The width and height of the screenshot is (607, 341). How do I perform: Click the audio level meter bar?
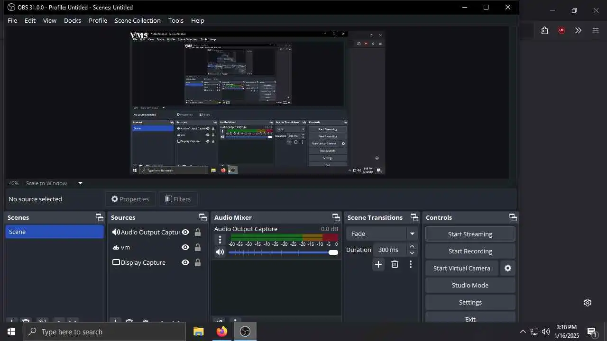point(284,237)
